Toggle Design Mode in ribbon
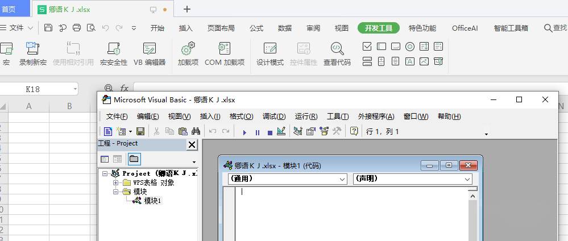The height and width of the screenshot is (241, 568). [x=270, y=54]
